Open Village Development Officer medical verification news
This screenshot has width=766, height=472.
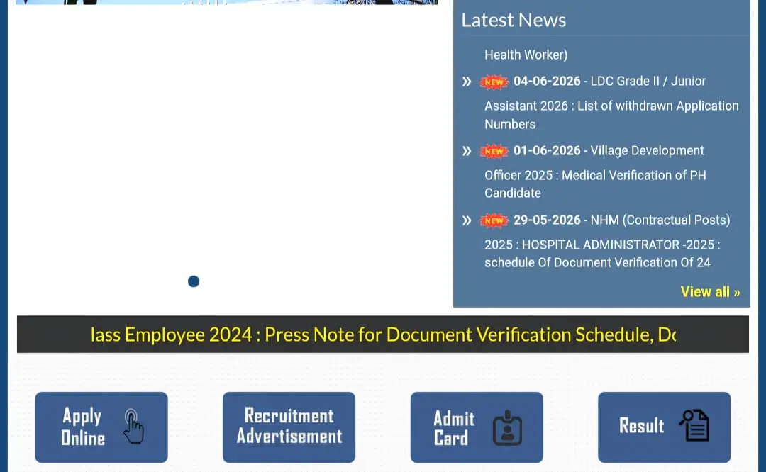pyautogui.click(x=595, y=172)
